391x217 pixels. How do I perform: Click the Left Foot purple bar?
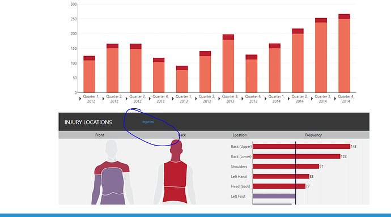click(x=274, y=196)
